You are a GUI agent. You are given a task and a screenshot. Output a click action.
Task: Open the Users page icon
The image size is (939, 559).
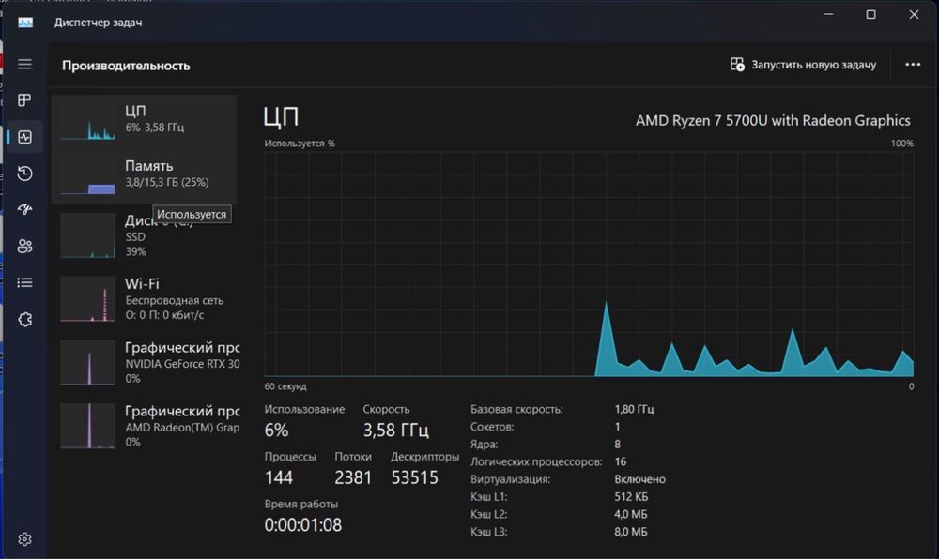pyautogui.click(x=24, y=246)
